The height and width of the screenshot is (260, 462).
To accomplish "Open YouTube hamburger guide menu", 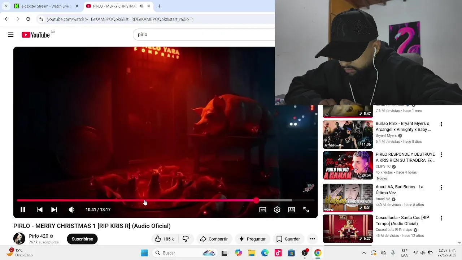I will click(x=11, y=35).
